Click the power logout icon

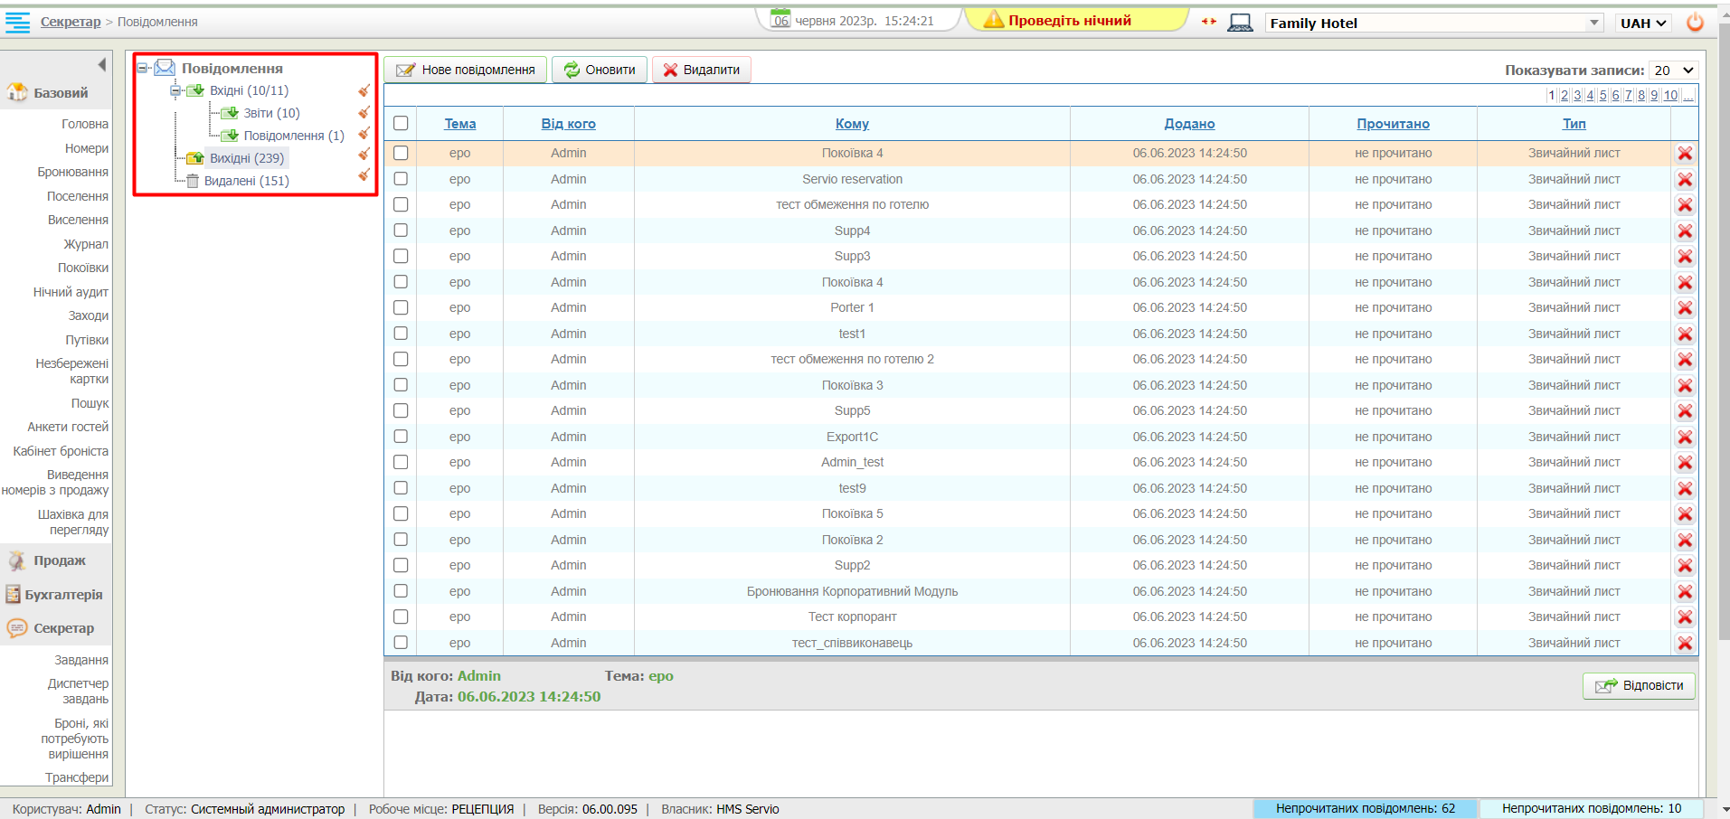coord(1695,23)
